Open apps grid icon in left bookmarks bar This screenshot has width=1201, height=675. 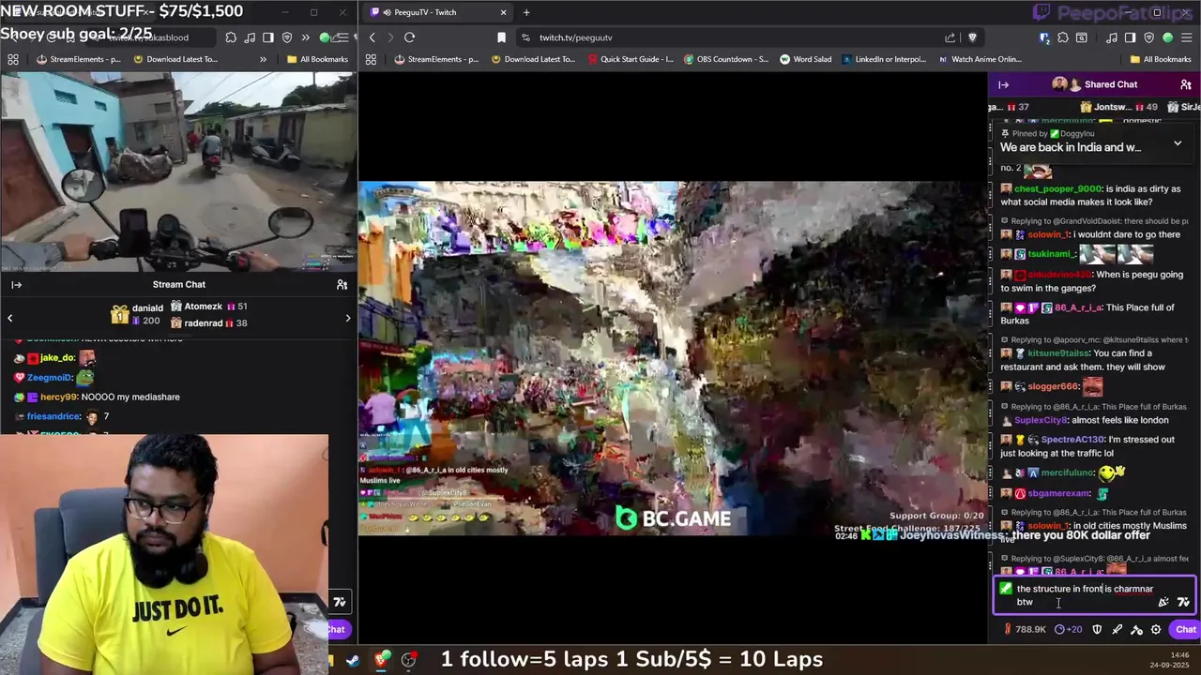click(x=12, y=59)
